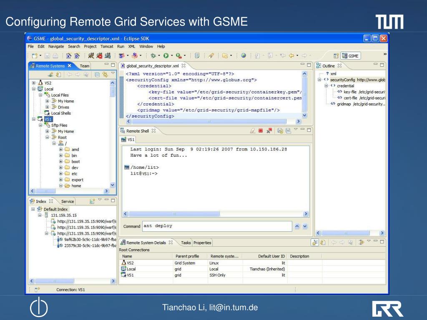Click the Command input field
This screenshot has width=427, height=320.
[217, 226]
